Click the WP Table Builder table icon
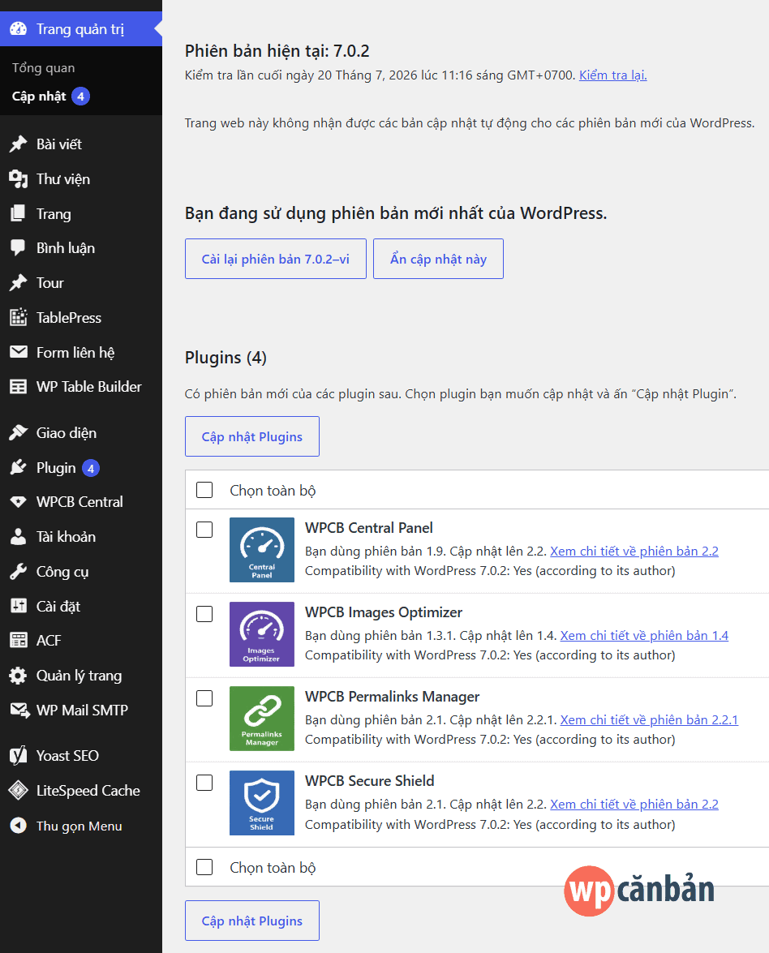The width and height of the screenshot is (769, 953). pos(18,387)
